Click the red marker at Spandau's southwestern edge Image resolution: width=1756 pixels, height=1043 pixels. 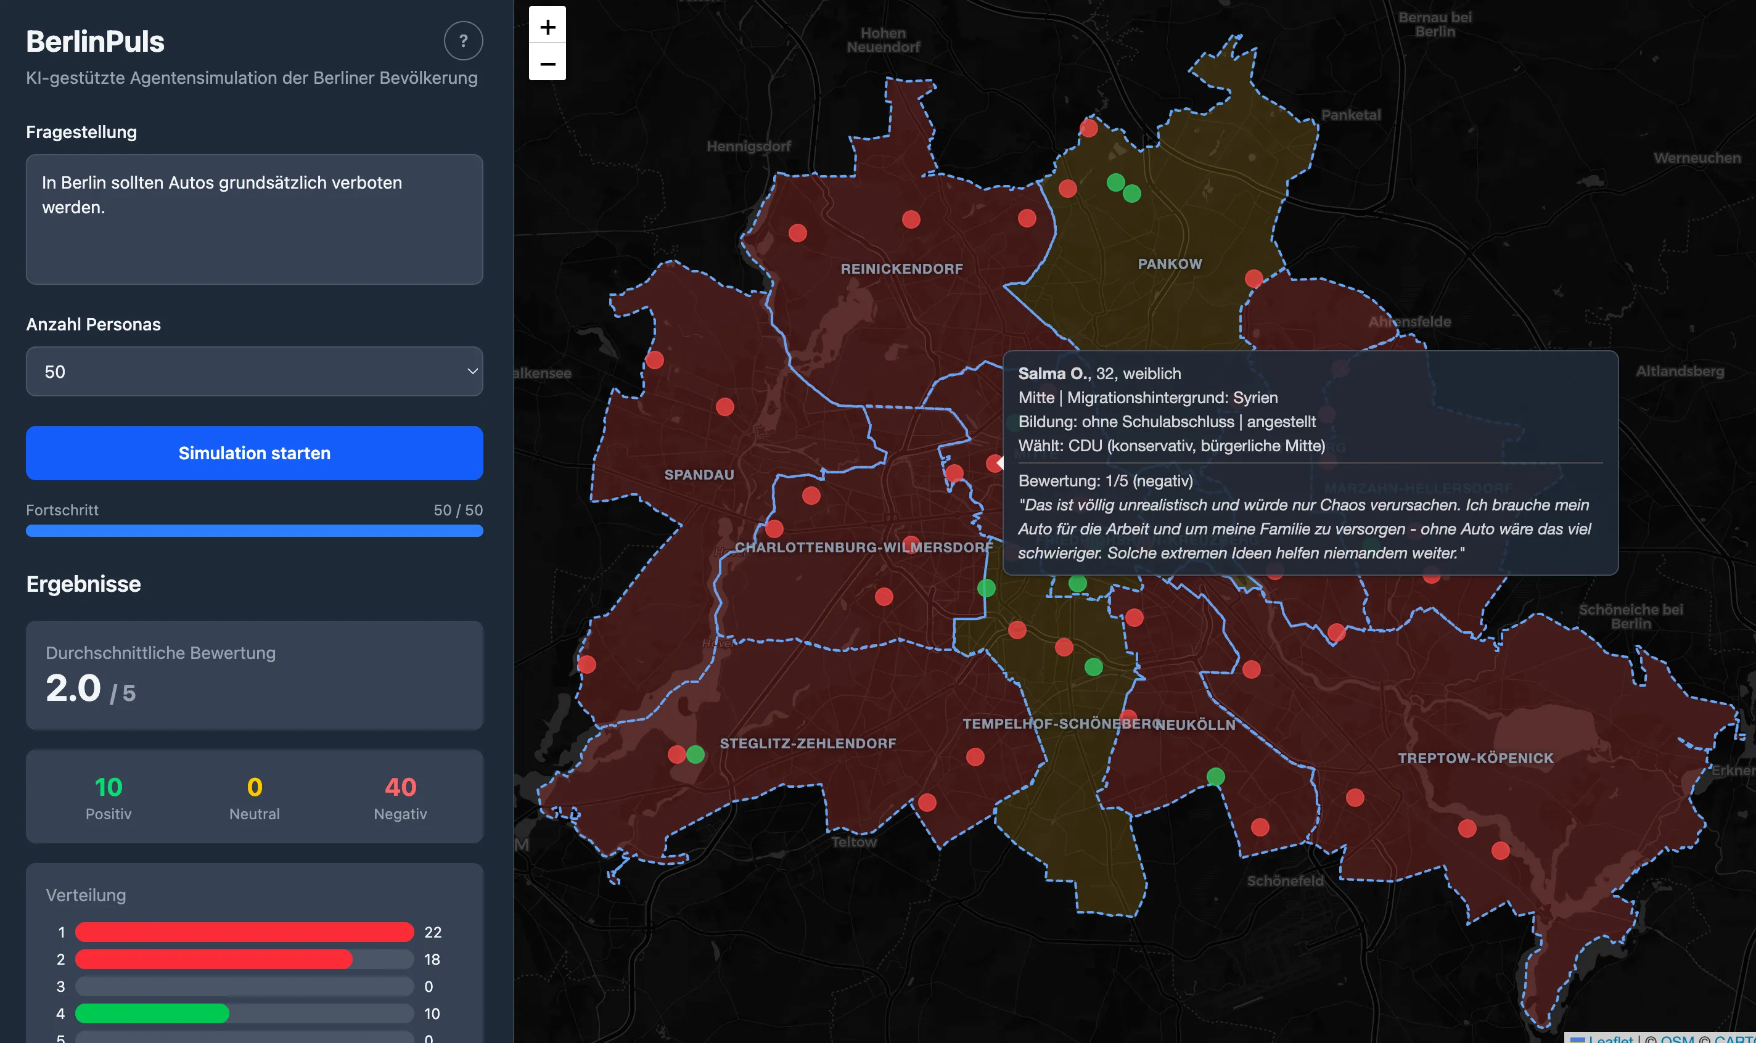point(586,663)
